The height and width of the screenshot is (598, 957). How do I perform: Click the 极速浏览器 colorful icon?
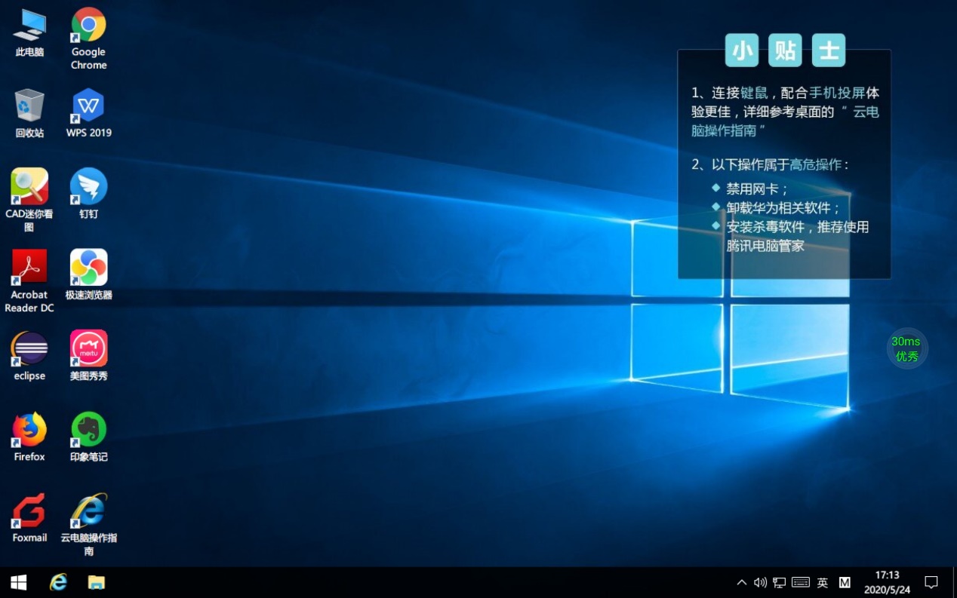(88, 268)
